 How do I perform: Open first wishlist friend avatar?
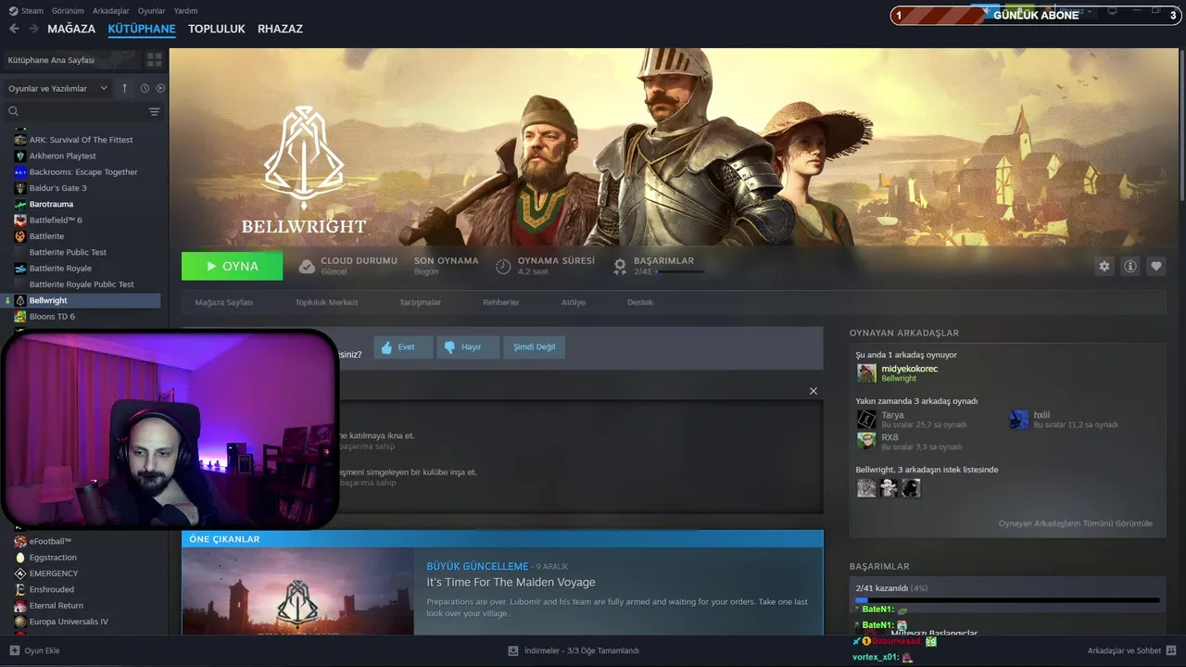click(866, 487)
